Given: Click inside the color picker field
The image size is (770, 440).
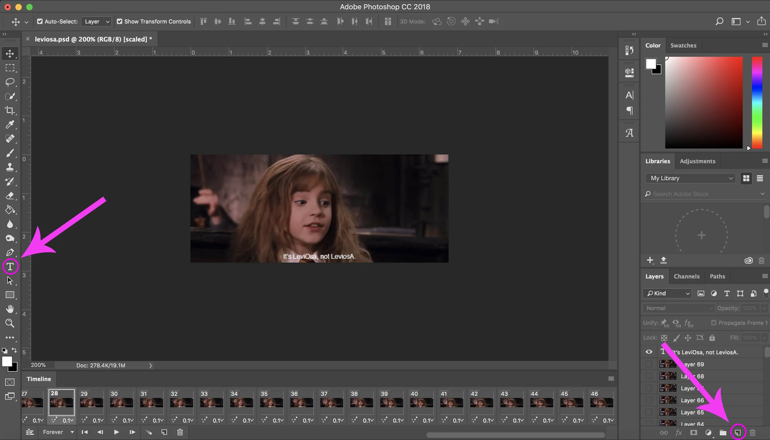Looking at the screenshot, I should (x=704, y=103).
